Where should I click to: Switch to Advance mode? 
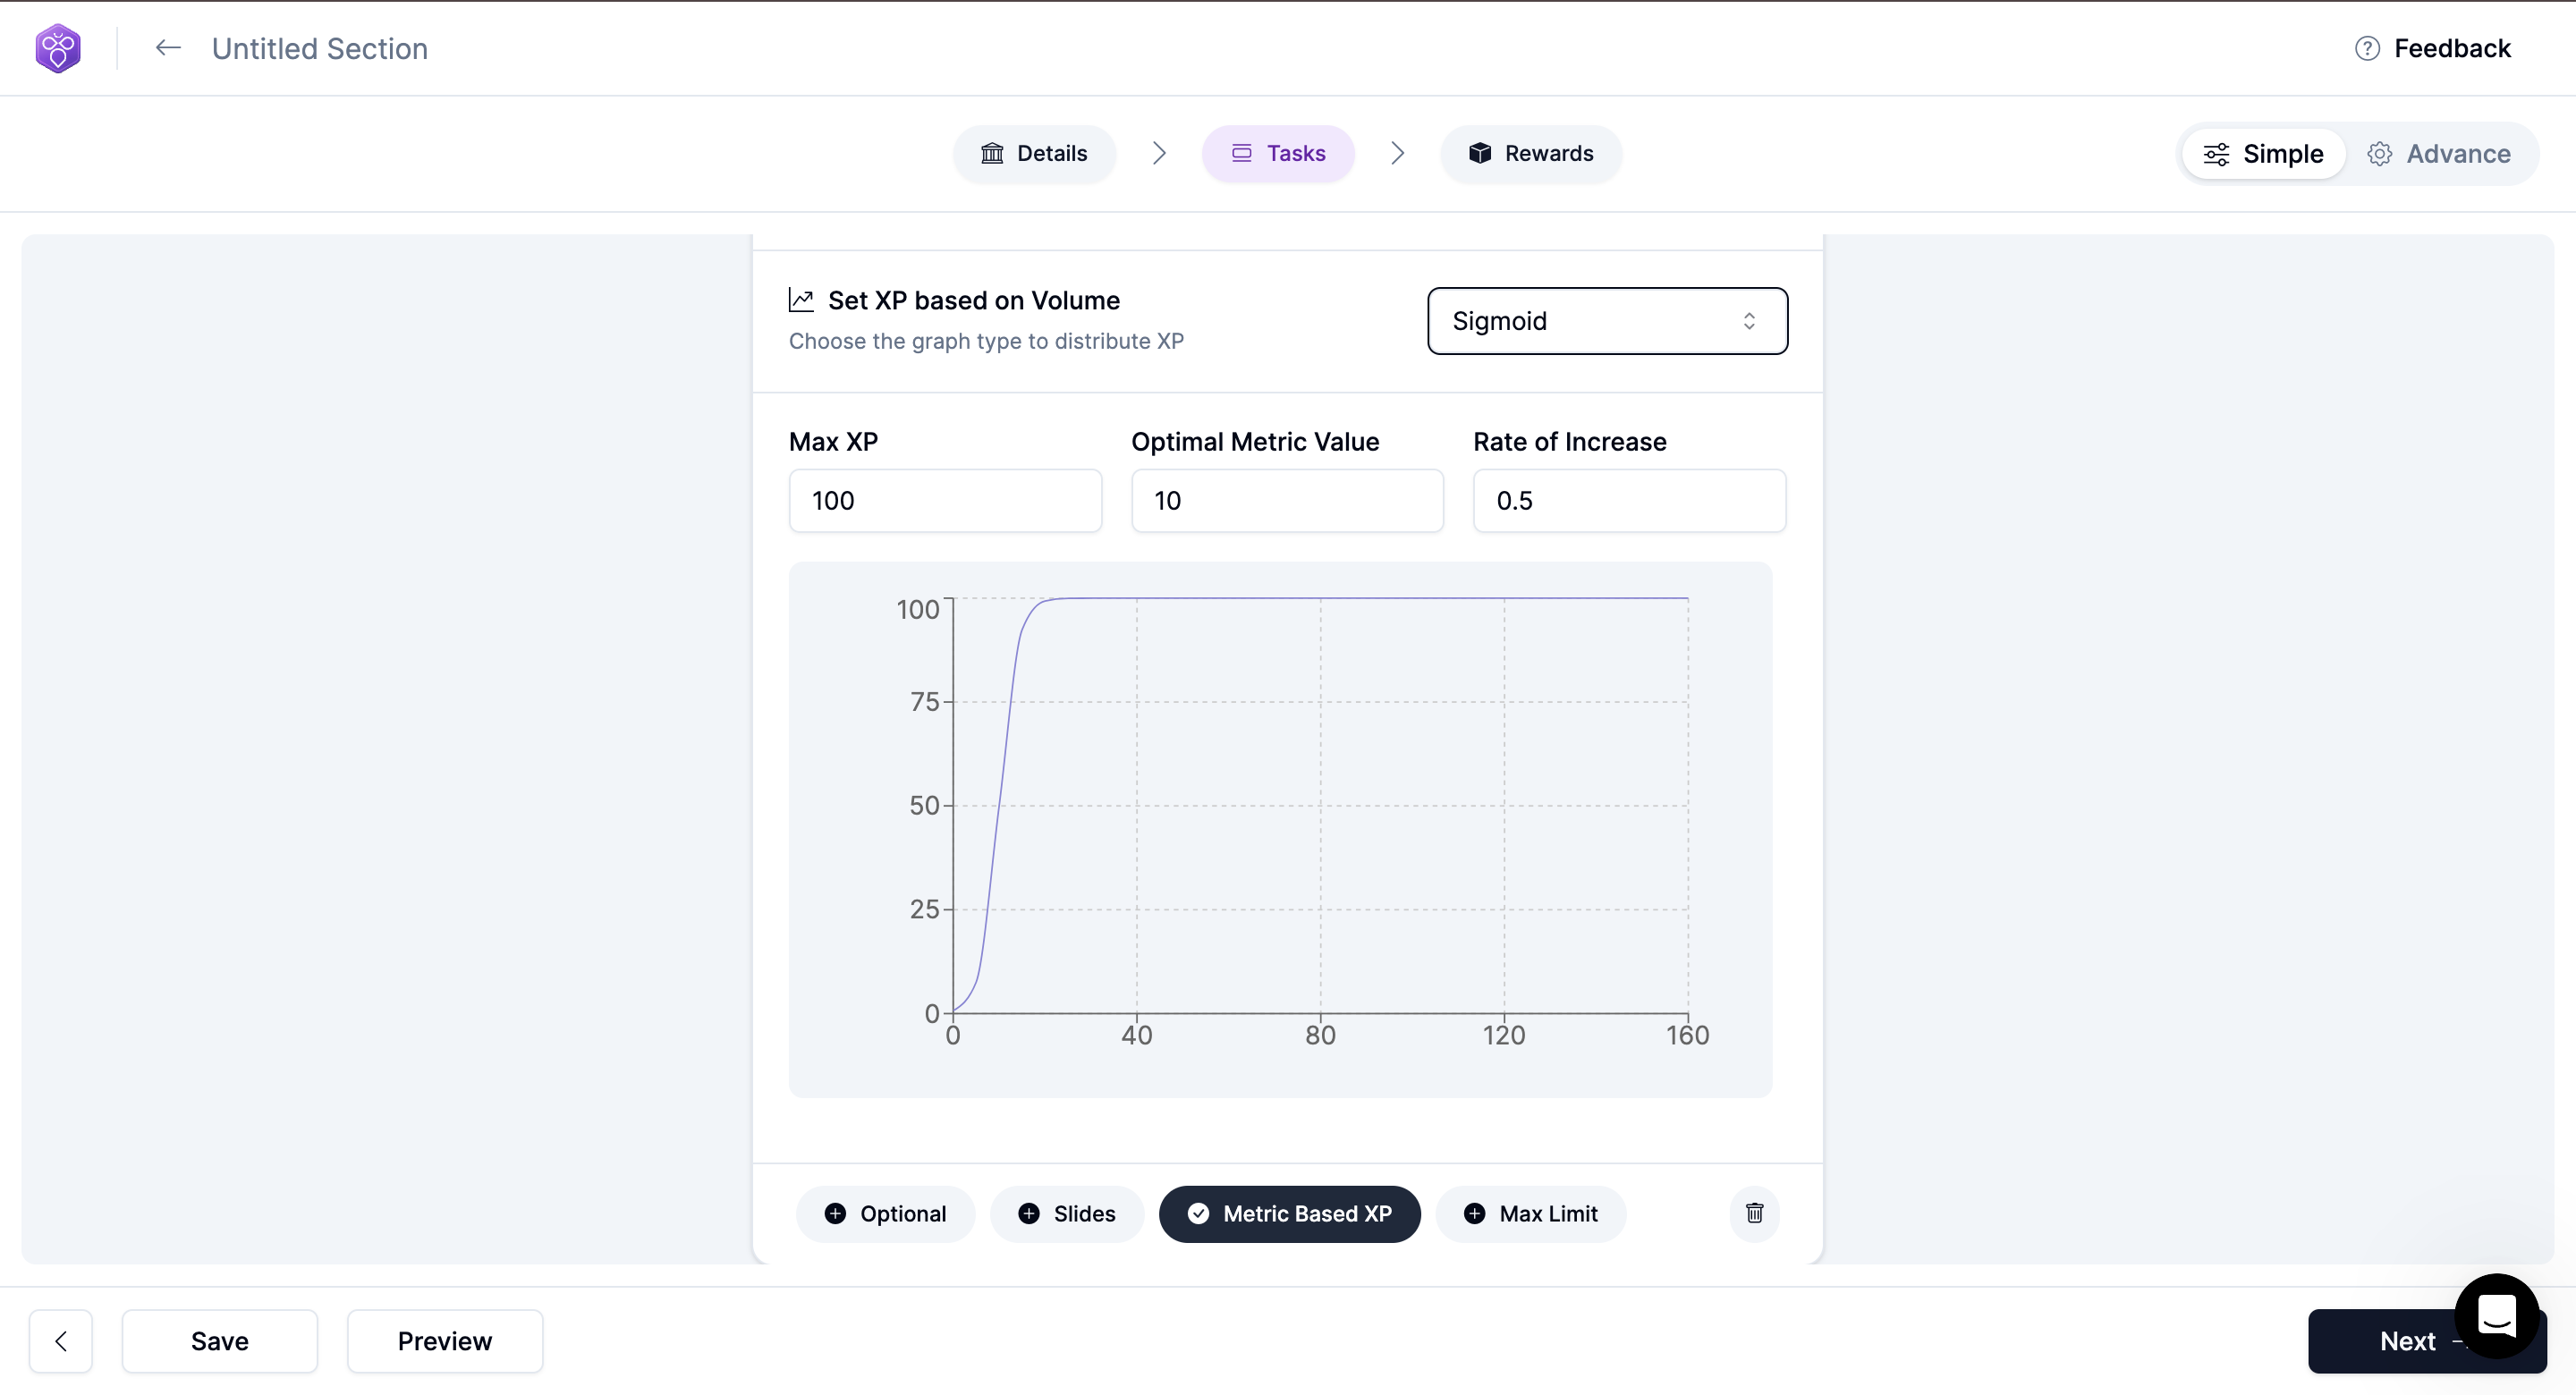tap(2439, 153)
